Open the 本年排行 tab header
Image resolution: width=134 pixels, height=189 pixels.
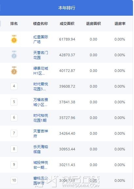[x=67, y=8]
